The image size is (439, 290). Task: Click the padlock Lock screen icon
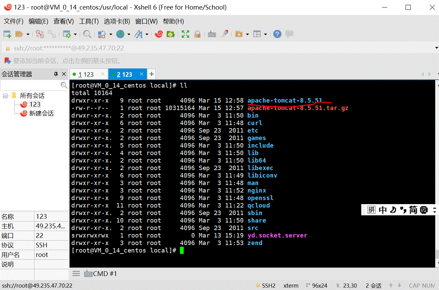[x=197, y=34]
